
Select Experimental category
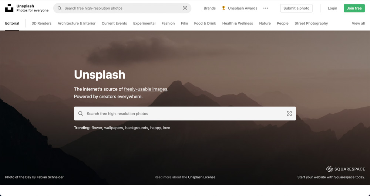click(x=144, y=23)
